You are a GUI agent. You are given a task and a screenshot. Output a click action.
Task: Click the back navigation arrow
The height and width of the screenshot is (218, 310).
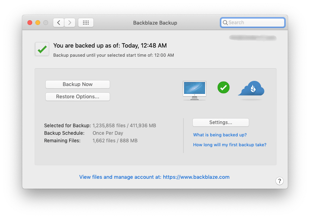tap(58, 23)
